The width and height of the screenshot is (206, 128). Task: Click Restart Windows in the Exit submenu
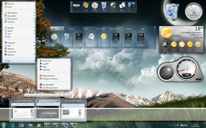54,76
